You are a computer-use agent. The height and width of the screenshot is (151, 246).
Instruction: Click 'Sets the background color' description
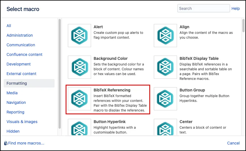119,69
